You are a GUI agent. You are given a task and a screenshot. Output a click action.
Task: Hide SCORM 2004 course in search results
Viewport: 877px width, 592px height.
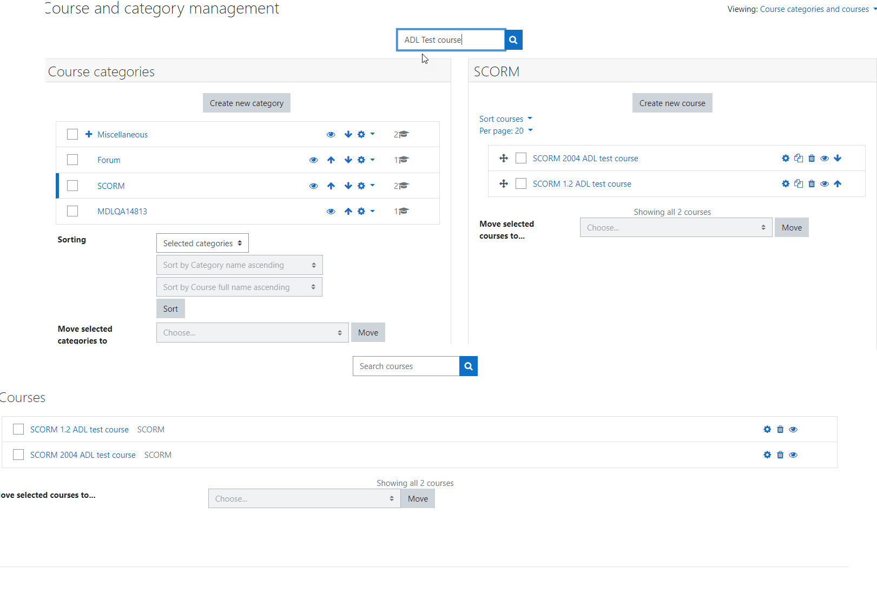[793, 455]
